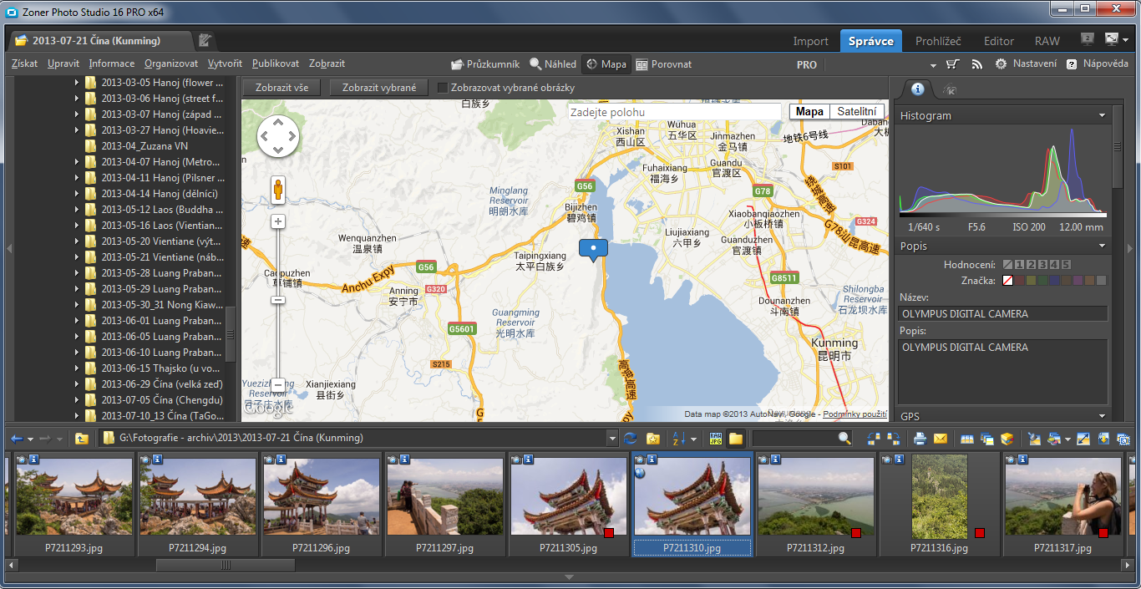The width and height of the screenshot is (1141, 589).
Task: Go back with the blue back arrow
Action: click(17, 439)
